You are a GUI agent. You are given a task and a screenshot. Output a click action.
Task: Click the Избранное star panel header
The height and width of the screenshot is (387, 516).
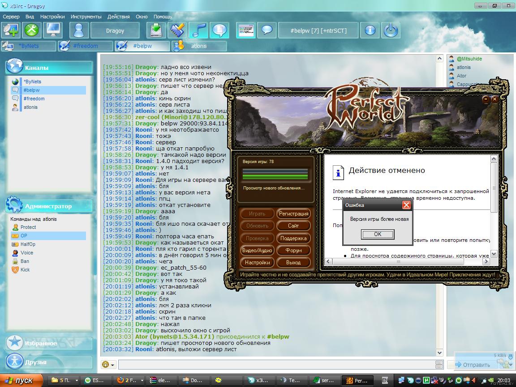click(49, 343)
